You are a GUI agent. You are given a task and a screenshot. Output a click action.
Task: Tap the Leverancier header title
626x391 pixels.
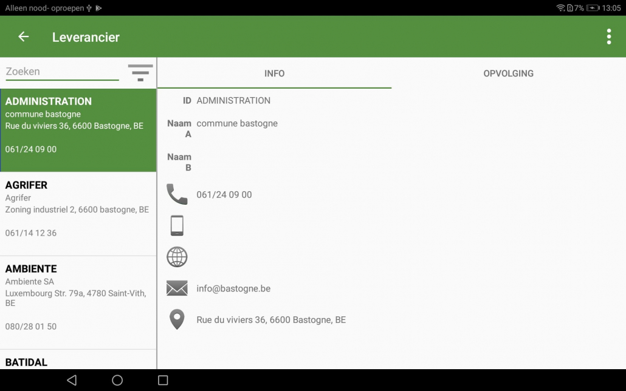pos(86,37)
